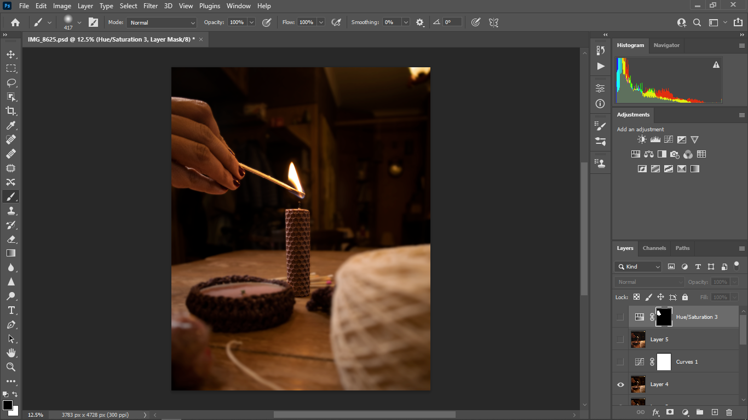Expand the Smoothing value dropdown

[406, 22]
